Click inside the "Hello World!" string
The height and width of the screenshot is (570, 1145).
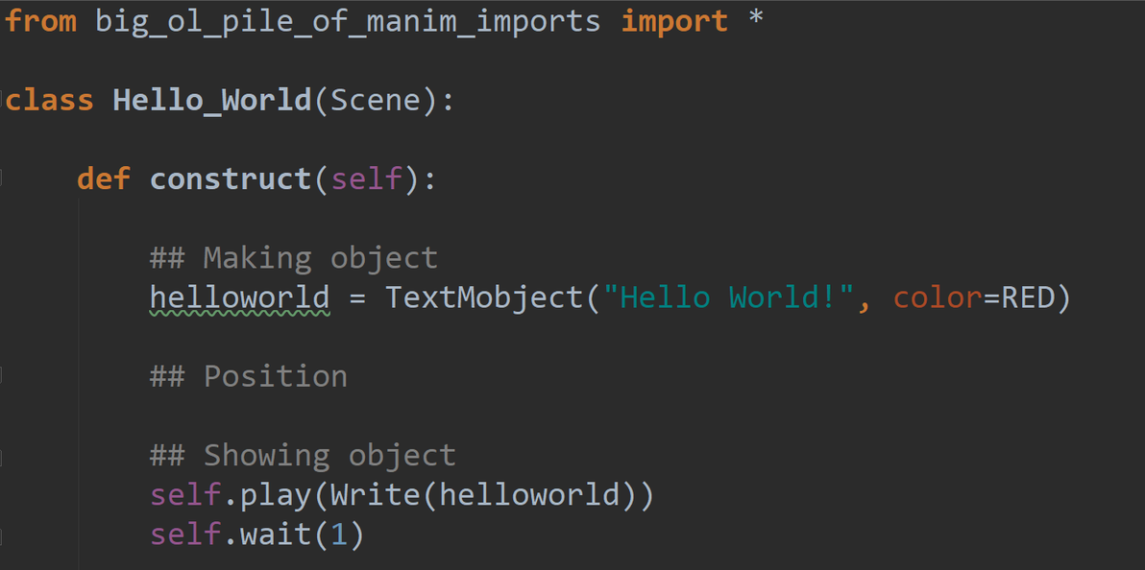click(x=737, y=297)
